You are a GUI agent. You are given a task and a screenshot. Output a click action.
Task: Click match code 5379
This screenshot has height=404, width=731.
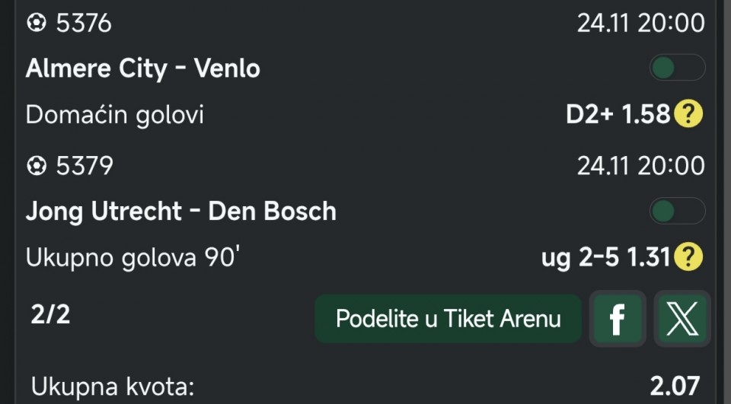click(84, 165)
